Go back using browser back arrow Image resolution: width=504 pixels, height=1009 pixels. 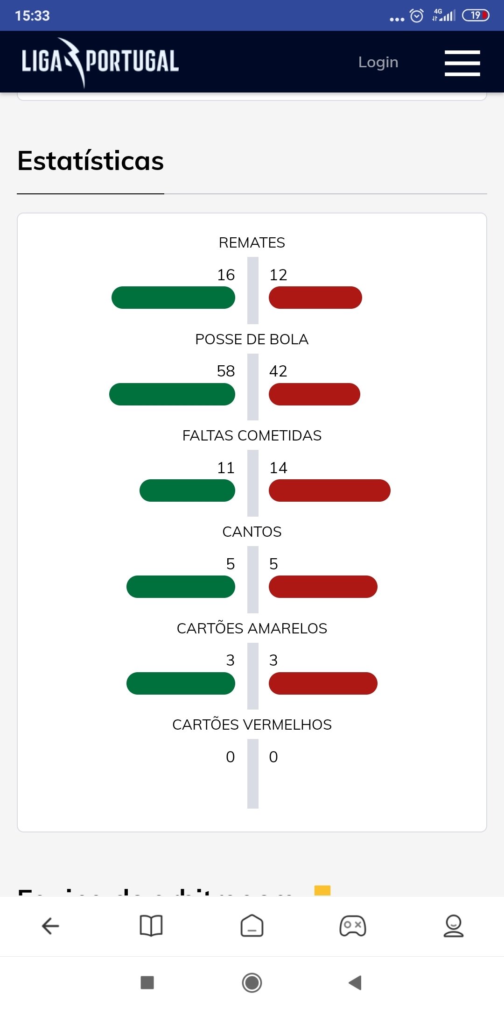pyautogui.click(x=50, y=926)
